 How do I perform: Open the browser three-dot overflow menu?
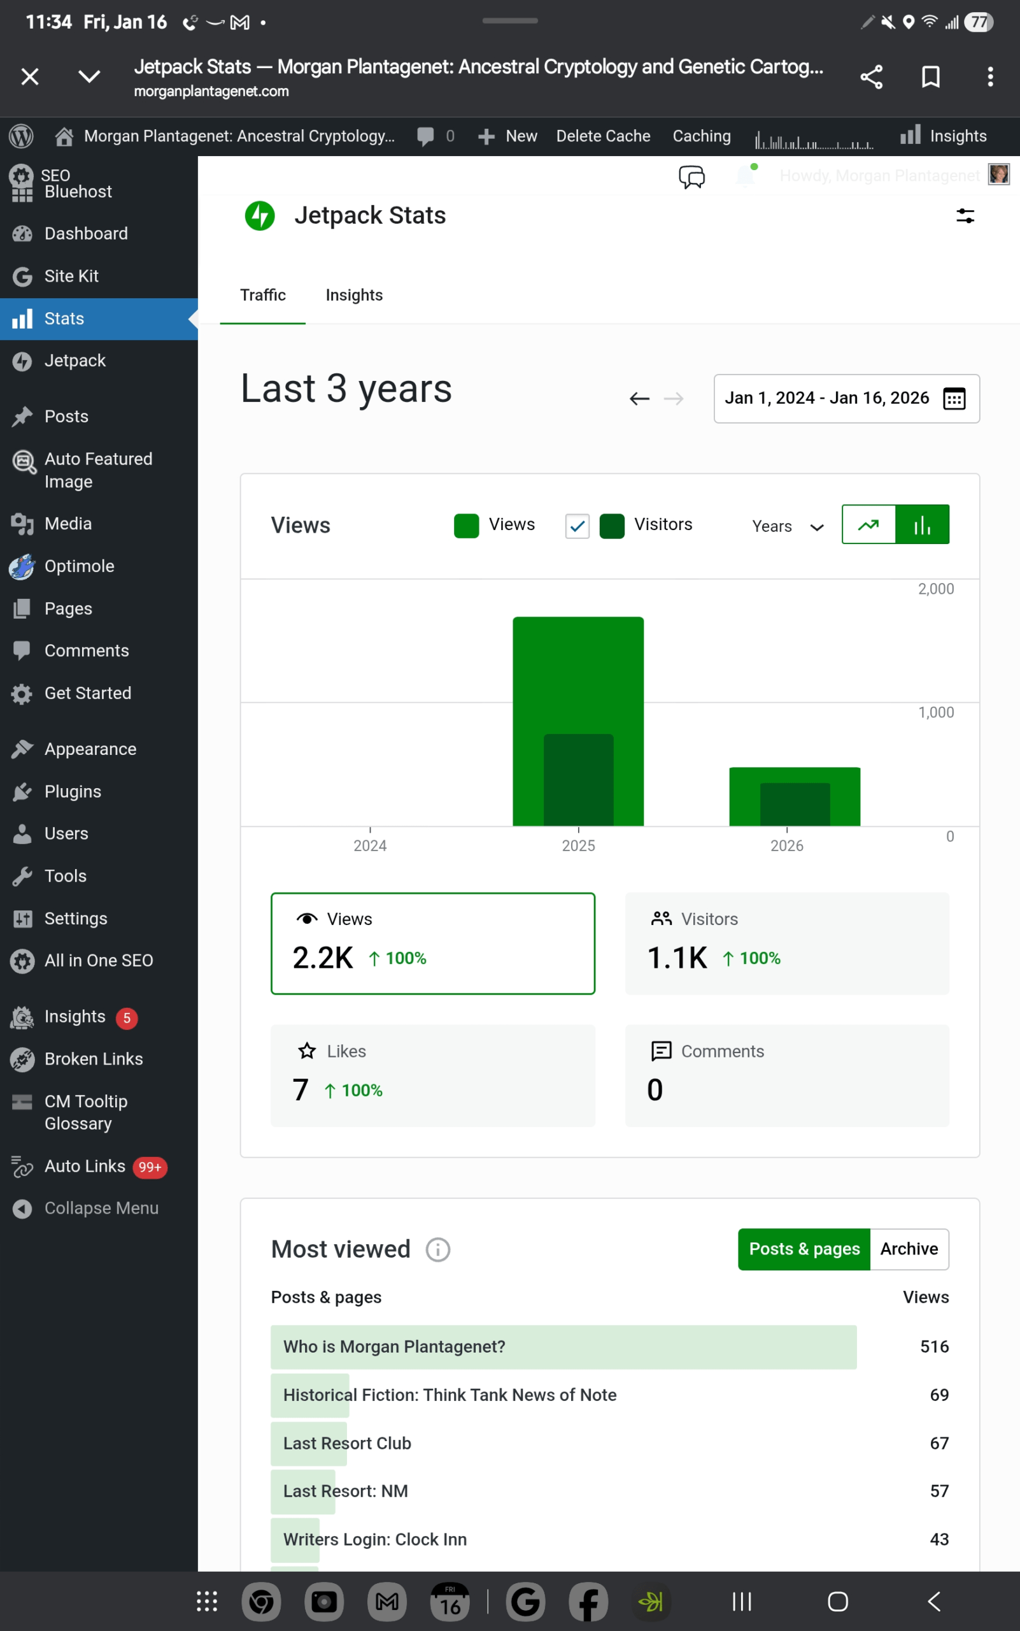click(989, 77)
